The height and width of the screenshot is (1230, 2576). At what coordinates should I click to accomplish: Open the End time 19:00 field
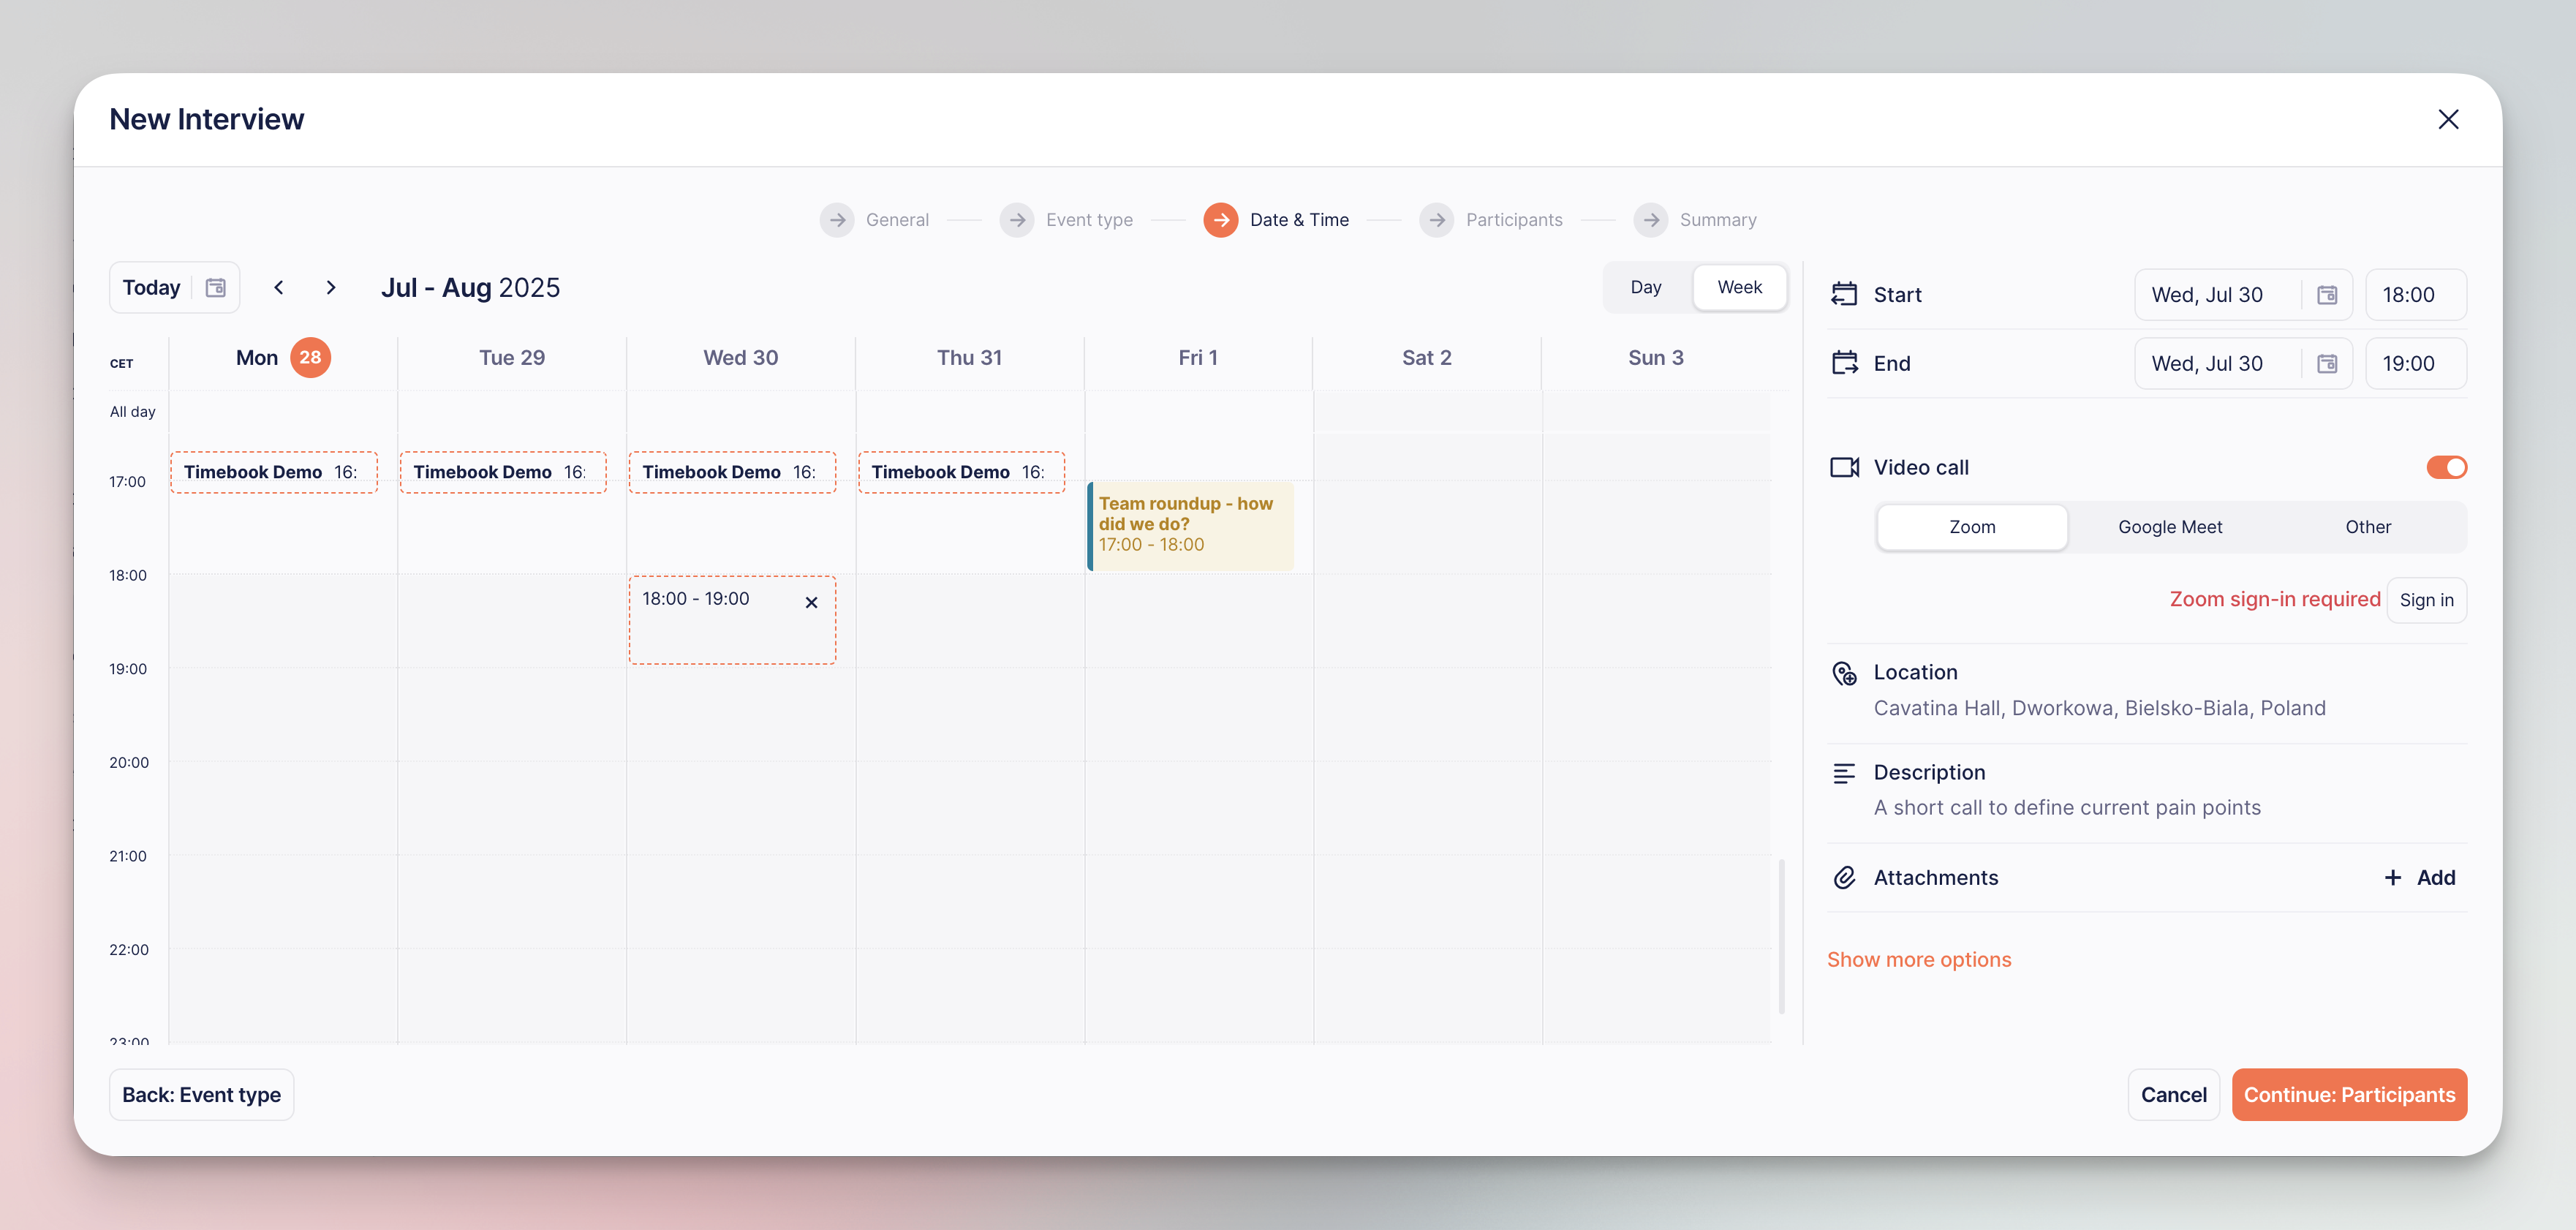coord(2415,364)
